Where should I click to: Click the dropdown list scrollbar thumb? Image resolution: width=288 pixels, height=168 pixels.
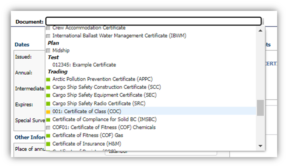pos(260,108)
